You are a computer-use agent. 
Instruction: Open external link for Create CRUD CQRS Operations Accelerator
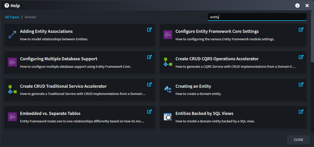tap(301, 57)
